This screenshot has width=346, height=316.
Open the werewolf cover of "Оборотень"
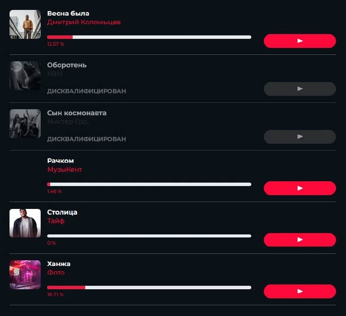[x=25, y=76]
